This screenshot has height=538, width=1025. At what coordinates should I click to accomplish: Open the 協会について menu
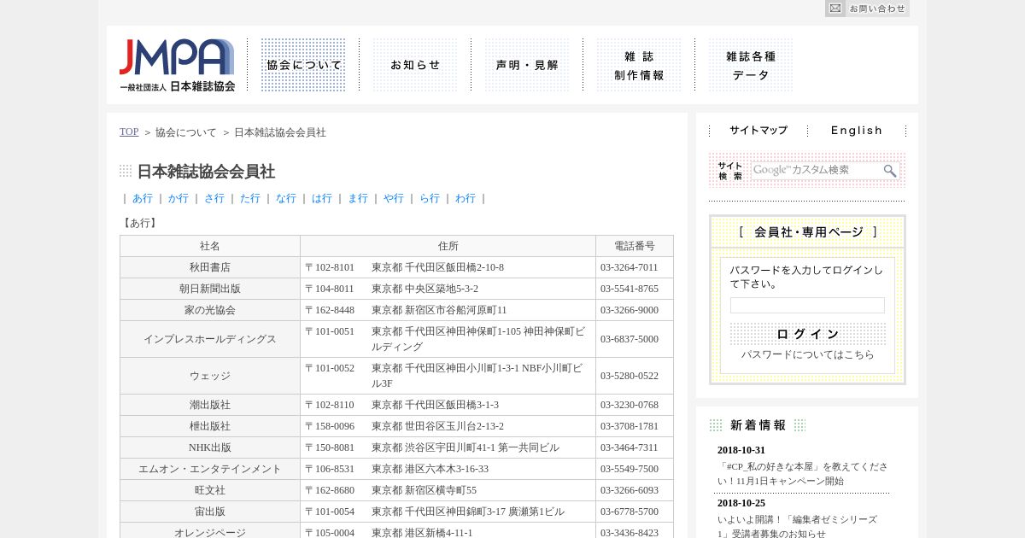(303, 65)
